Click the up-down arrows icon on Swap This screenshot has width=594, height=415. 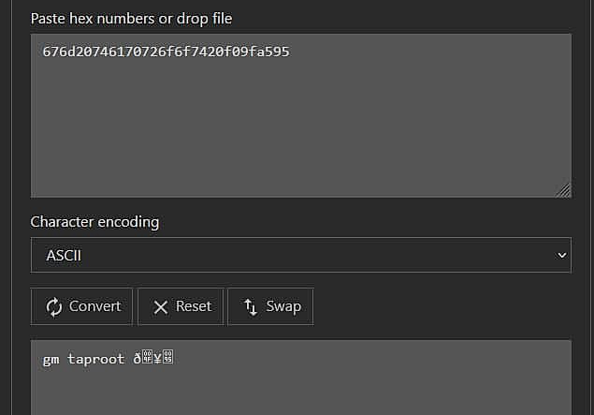click(x=251, y=307)
